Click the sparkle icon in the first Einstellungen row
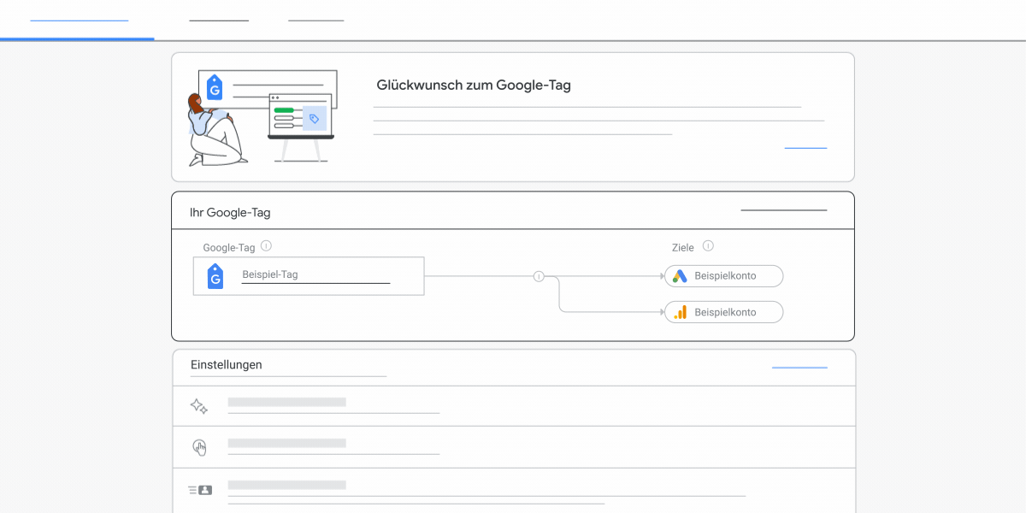This screenshot has width=1026, height=513. [198, 405]
